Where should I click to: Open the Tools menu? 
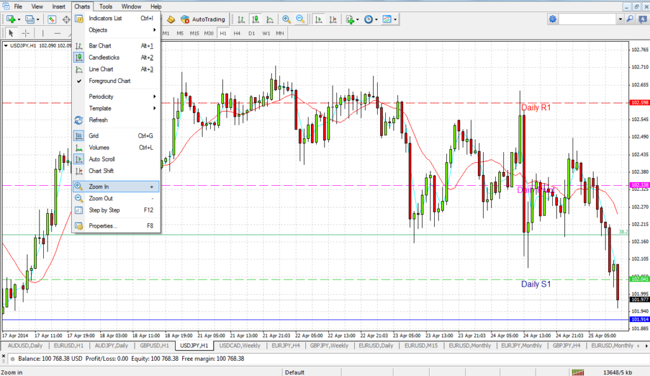(x=106, y=6)
